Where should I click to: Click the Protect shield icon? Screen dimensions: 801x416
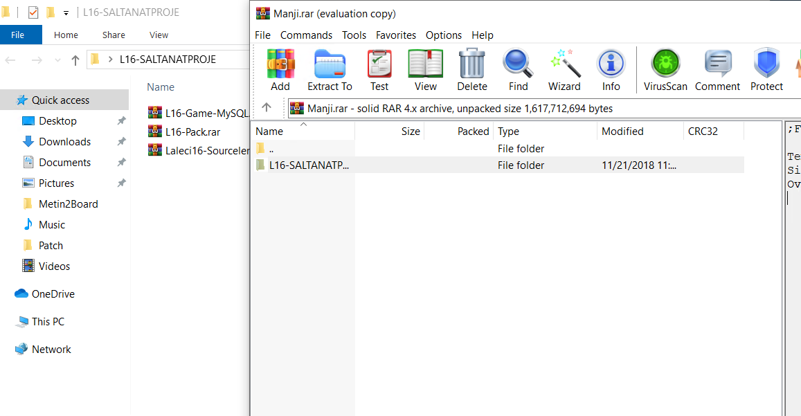click(766, 70)
